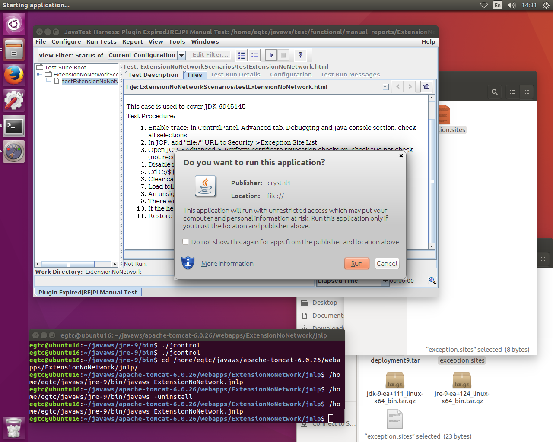Click the file manager search icon
The height and width of the screenshot is (442, 553).
pos(495,92)
